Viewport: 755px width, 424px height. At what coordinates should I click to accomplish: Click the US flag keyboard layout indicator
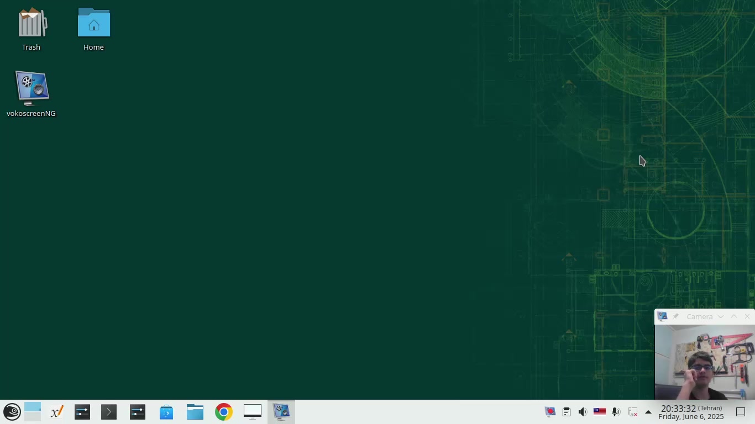coord(599,412)
